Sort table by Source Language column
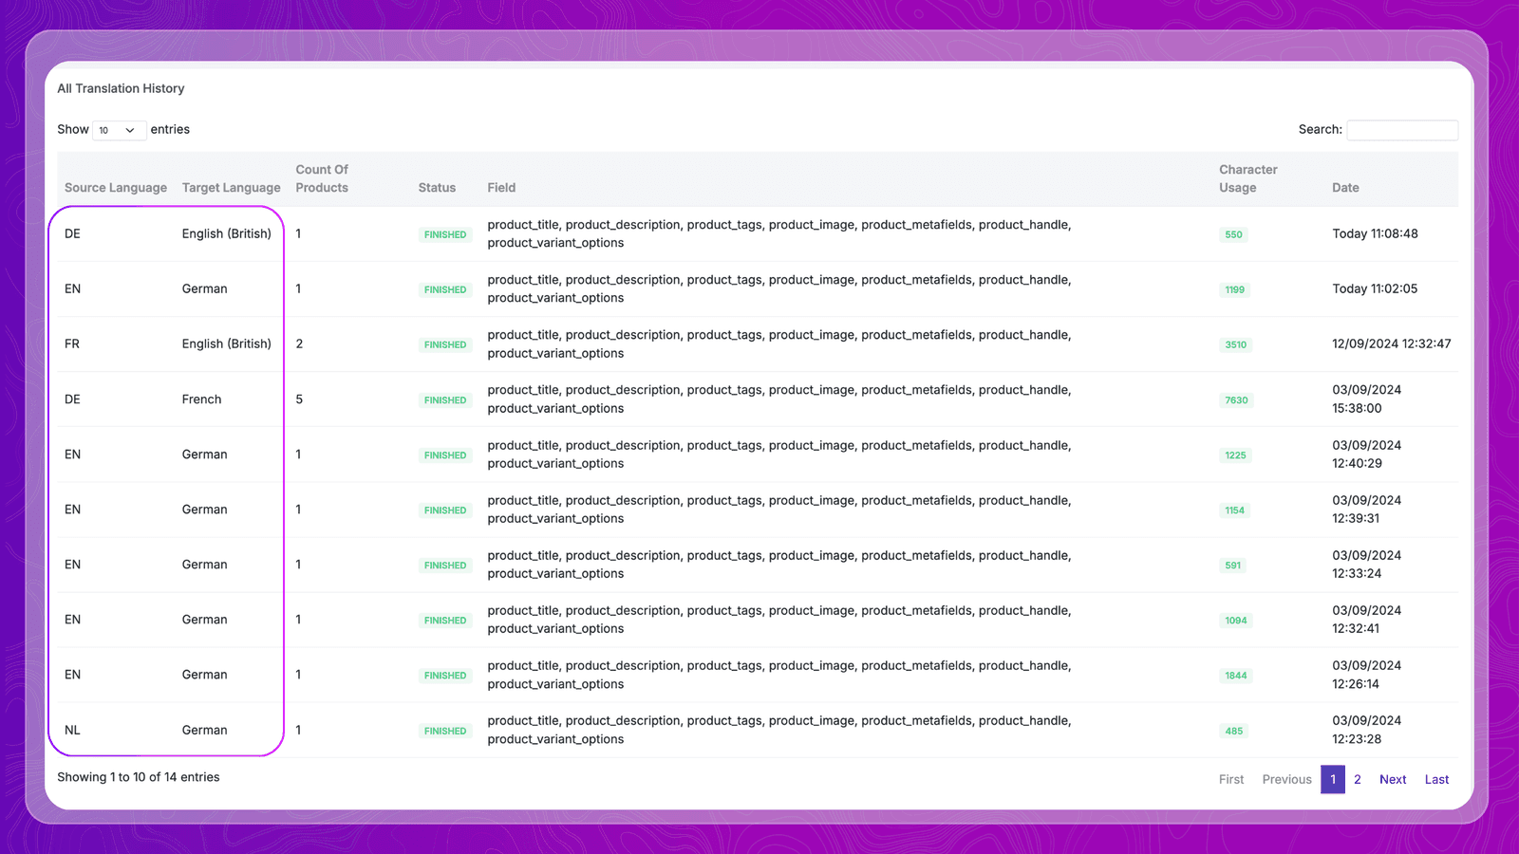Image resolution: width=1519 pixels, height=854 pixels. [116, 188]
